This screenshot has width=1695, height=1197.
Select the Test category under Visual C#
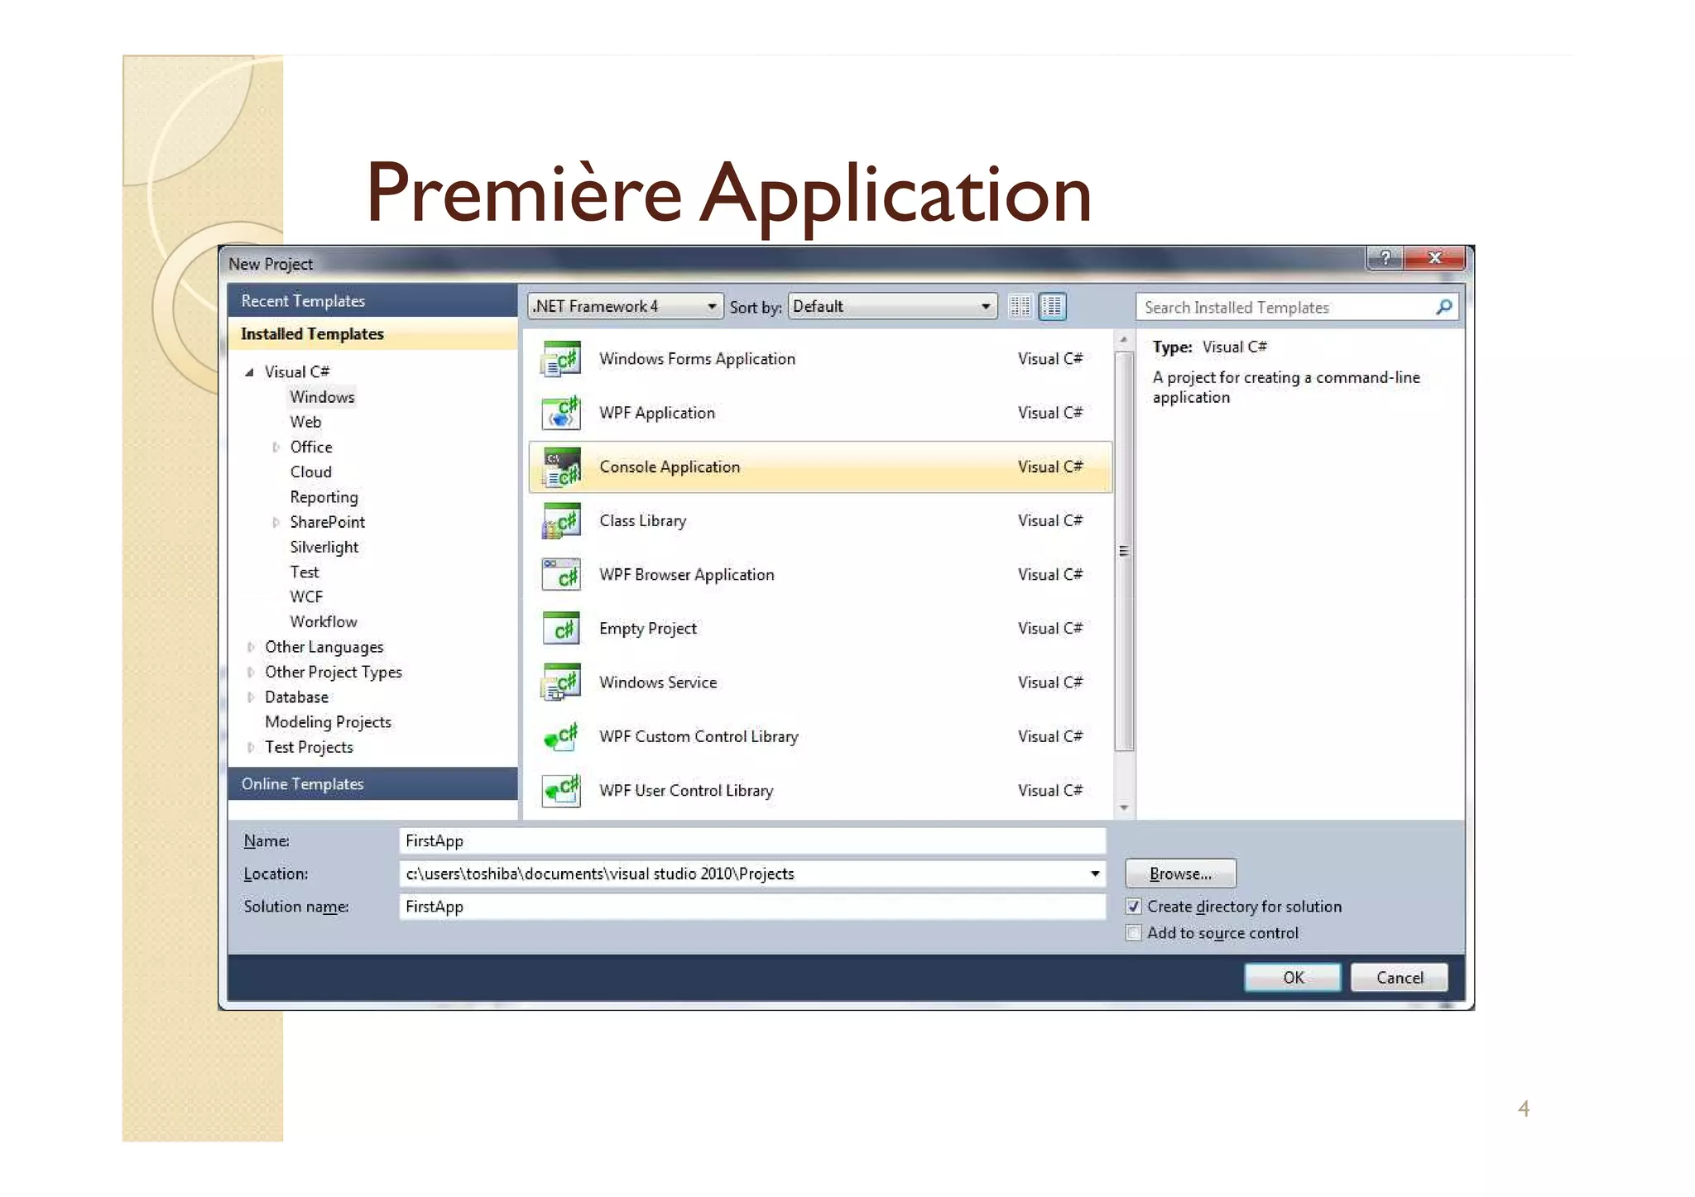coord(304,572)
